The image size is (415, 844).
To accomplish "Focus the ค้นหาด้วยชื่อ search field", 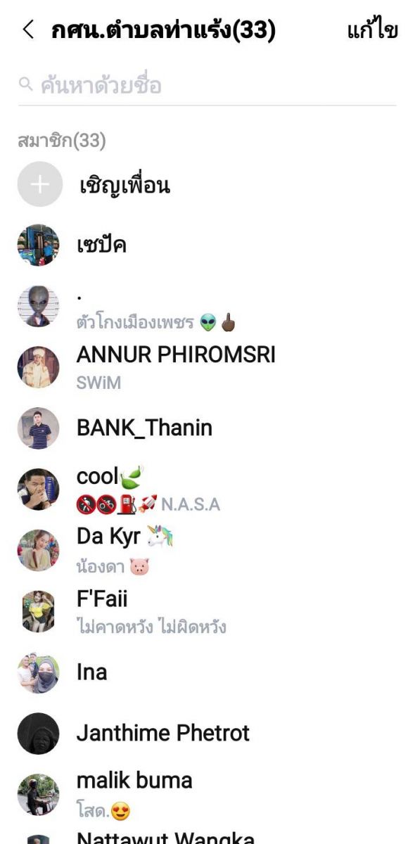I will pyautogui.click(x=207, y=86).
